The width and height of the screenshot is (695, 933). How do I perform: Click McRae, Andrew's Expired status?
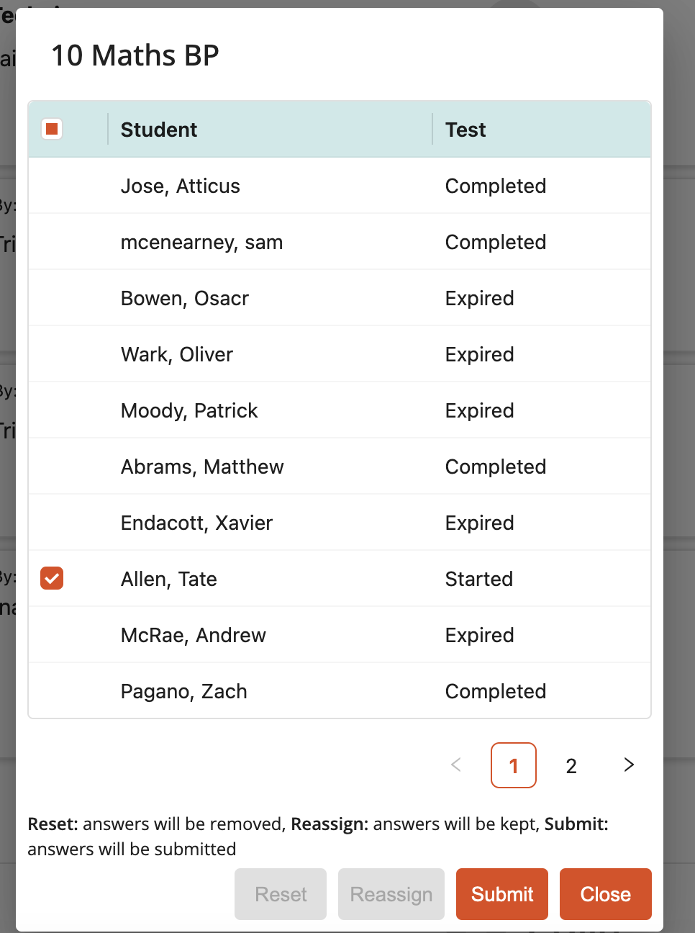click(x=479, y=635)
